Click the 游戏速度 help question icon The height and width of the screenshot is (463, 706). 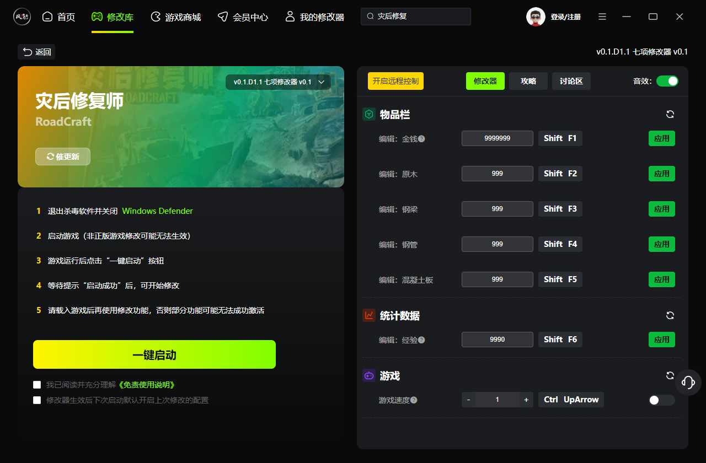pos(414,400)
